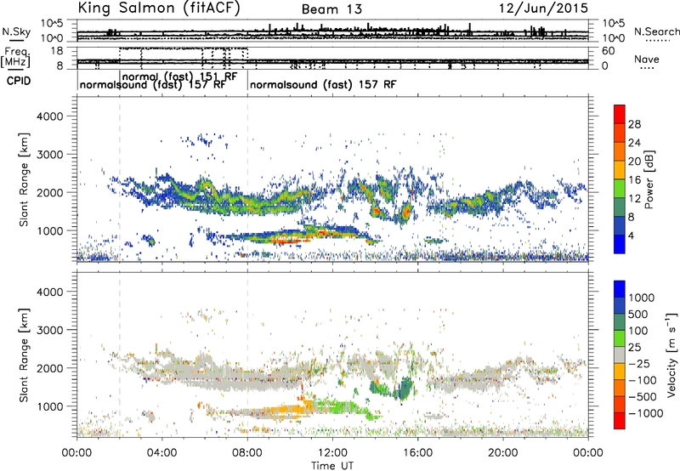Click the dark green velocity blob near 15:30 UT

tap(406, 389)
